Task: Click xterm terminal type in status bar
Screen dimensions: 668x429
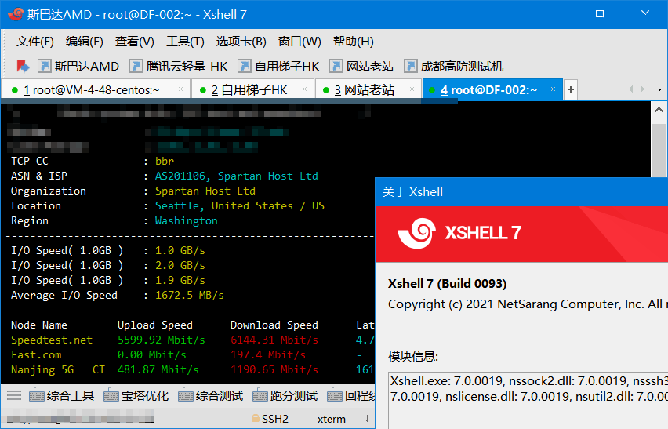Action: [x=332, y=420]
